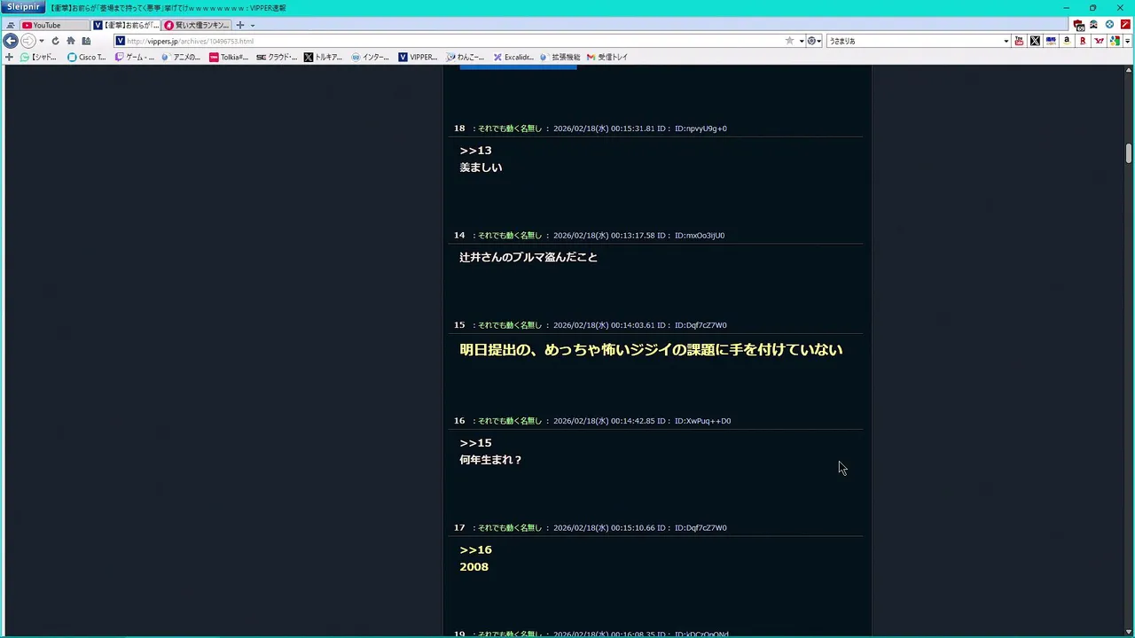Expand more search engines arrow
The height and width of the screenshot is (638, 1135).
(1127, 41)
